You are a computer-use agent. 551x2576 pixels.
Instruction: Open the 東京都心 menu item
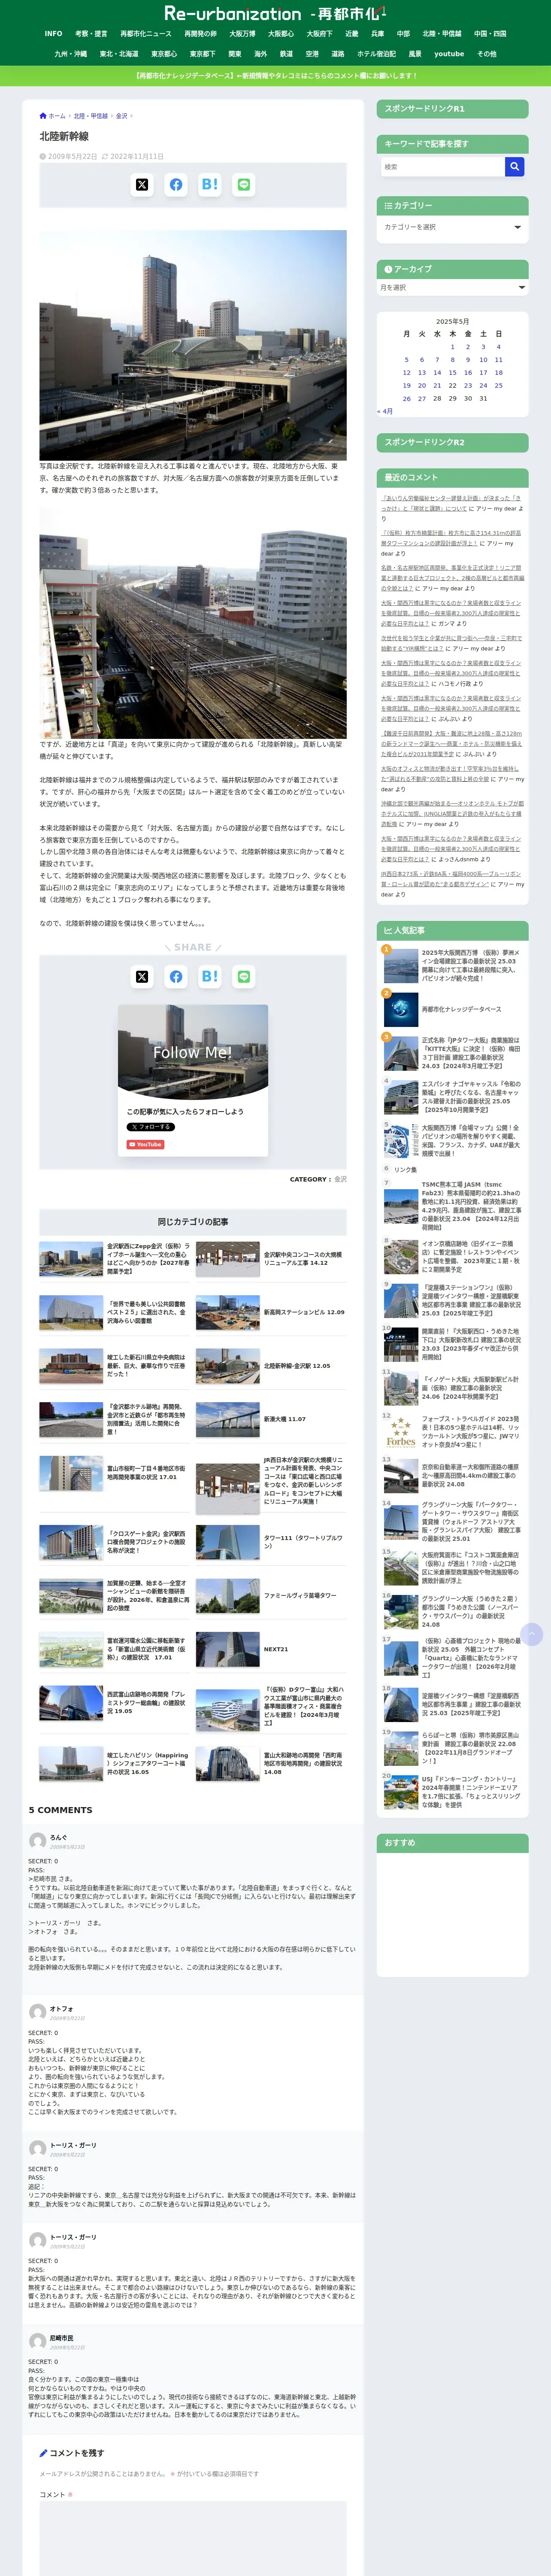point(164,54)
